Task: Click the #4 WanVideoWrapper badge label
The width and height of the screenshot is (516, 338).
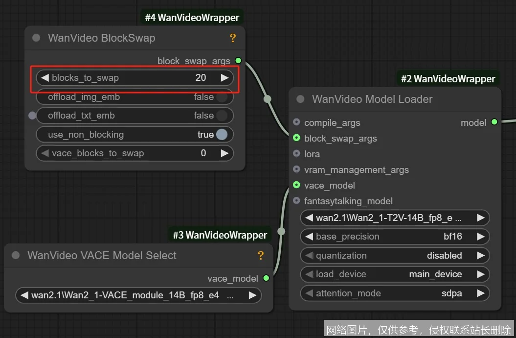Action: (192, 18)
